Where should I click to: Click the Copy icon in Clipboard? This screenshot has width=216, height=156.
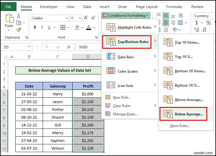coord(19,23)
